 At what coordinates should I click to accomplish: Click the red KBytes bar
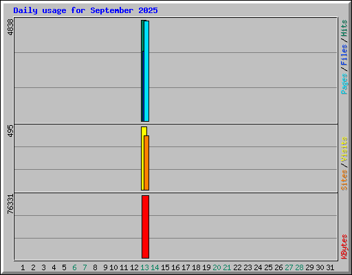(x=145, y=227)
